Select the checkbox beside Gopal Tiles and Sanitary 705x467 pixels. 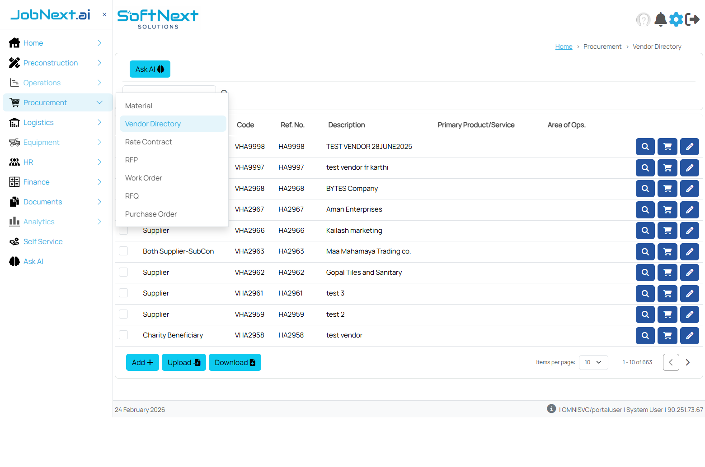123,272
